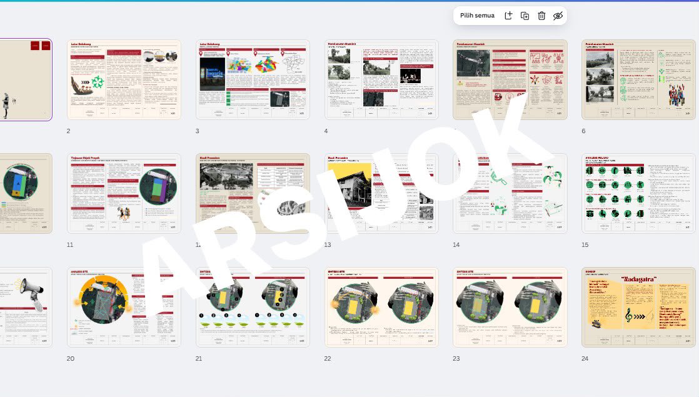The width and height of the screenshot is (699, 397).
Task: Add a new page using the toolbar icon
Action: (x=508, y=16)
